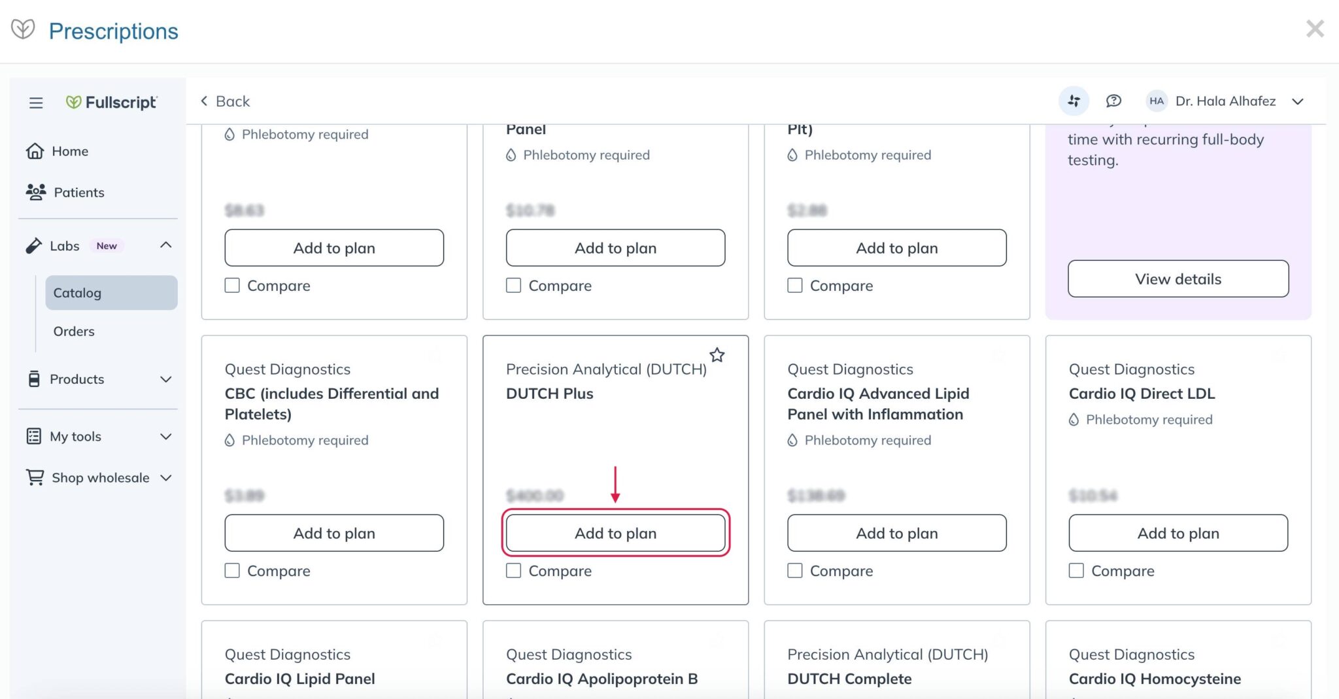Click the Labs test-tube icon
The image size is (1339, 699).
[x=33, y=246]
